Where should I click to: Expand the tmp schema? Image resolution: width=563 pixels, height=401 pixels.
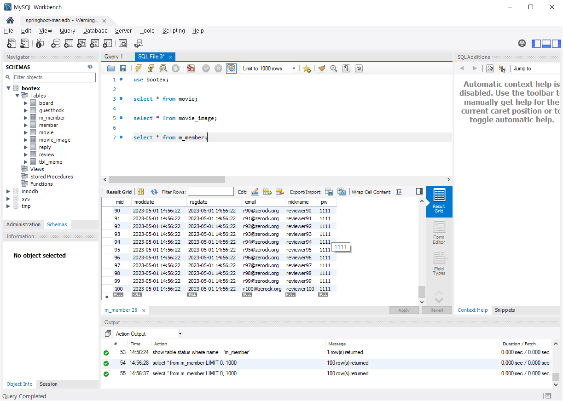[x=8, y=206]
